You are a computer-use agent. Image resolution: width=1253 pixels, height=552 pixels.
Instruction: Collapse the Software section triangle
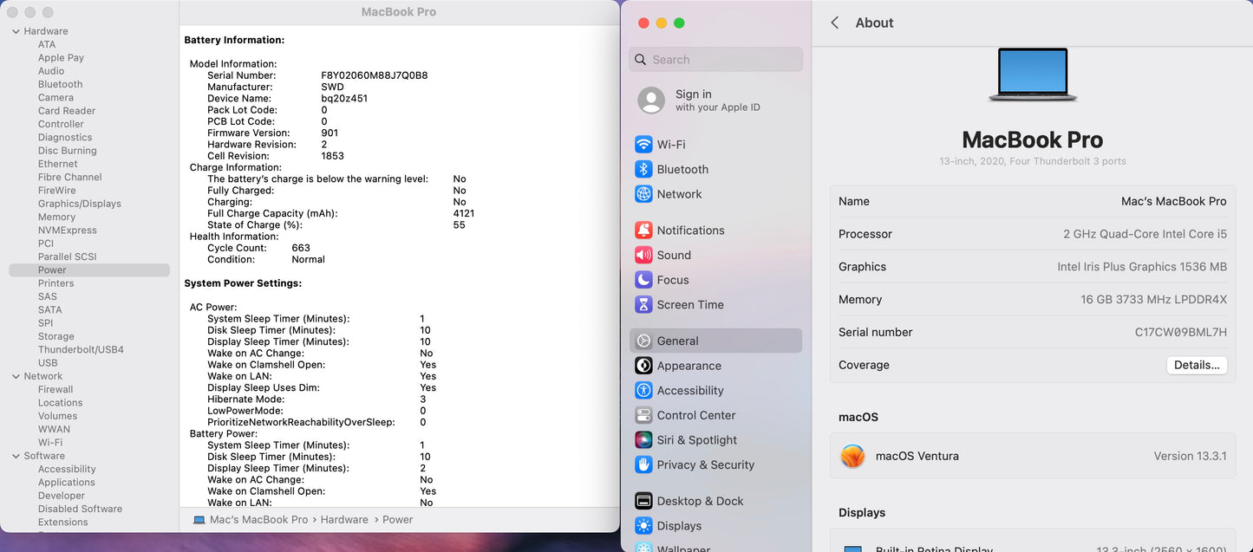[x=16, y=456]
